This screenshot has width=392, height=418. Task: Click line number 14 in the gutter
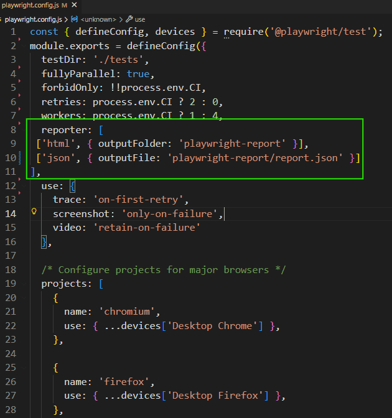click(x=11, y=213)
